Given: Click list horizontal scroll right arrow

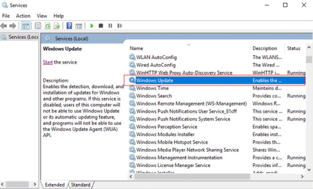Looking at the screenshot, I should click(302, 176).
